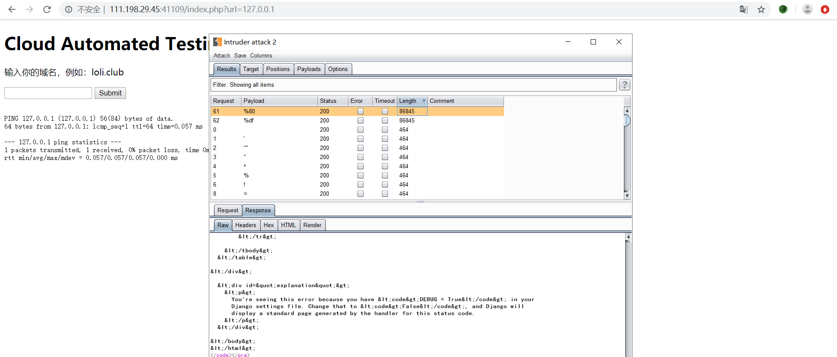Viewport: 837px width, 357px height.
Task: Go back using the browser back arrow
Action: [12, 9]
